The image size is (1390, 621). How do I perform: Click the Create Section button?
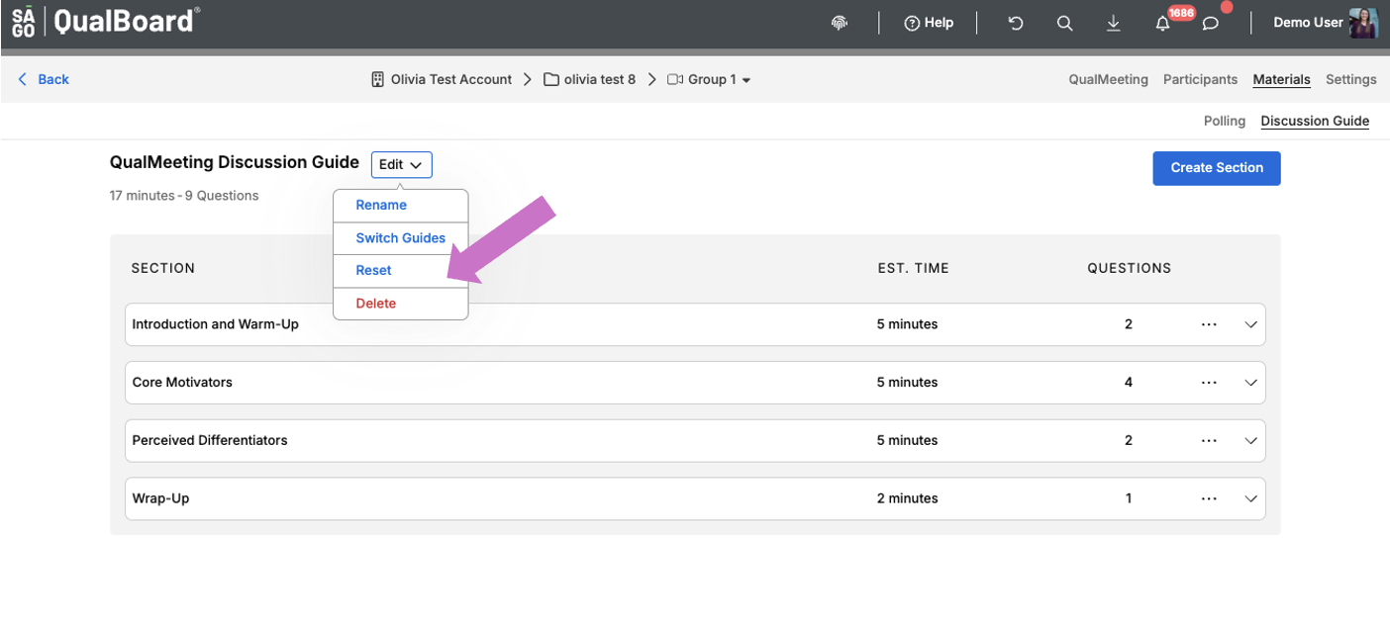click(1216, 168)
